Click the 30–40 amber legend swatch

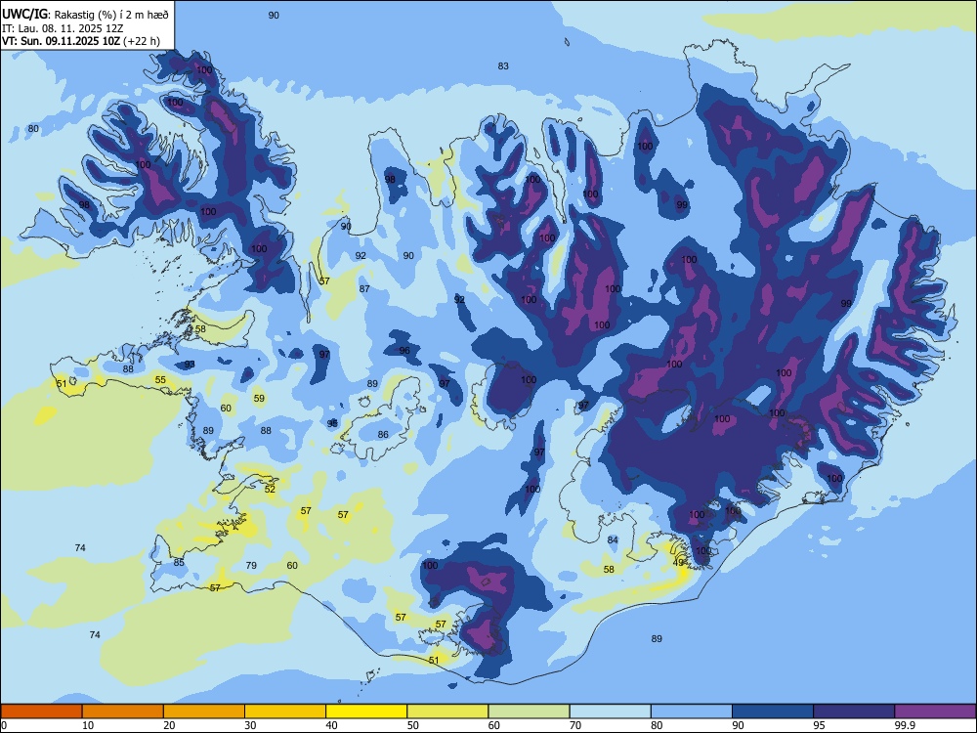(x=285, y=711)
